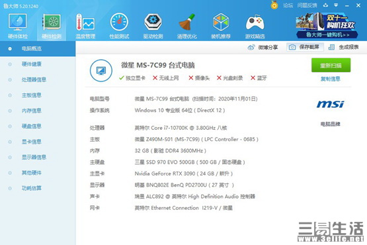Click the 生成报表 generate report button
This screenshot has width=367, height=245.
343,47
